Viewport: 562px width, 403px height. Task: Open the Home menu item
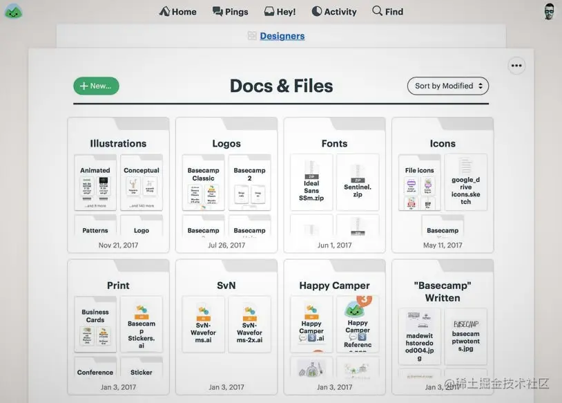click(177, 12)
